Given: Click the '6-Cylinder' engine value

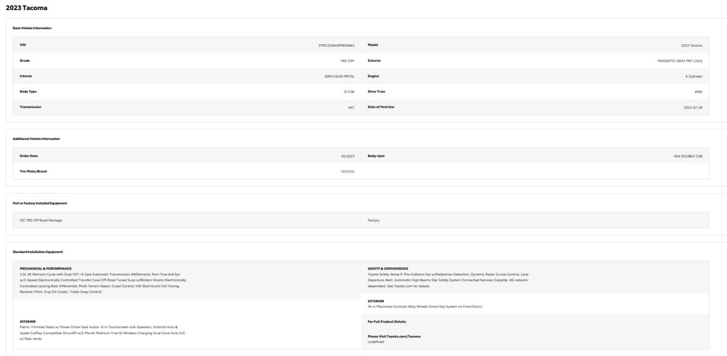Looking at the screenshot, I should pos(694,76).
